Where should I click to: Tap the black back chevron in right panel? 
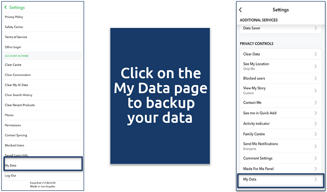point(241,10)
